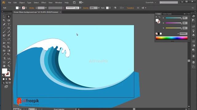Open the Arrange Documents dropdown

81,2
